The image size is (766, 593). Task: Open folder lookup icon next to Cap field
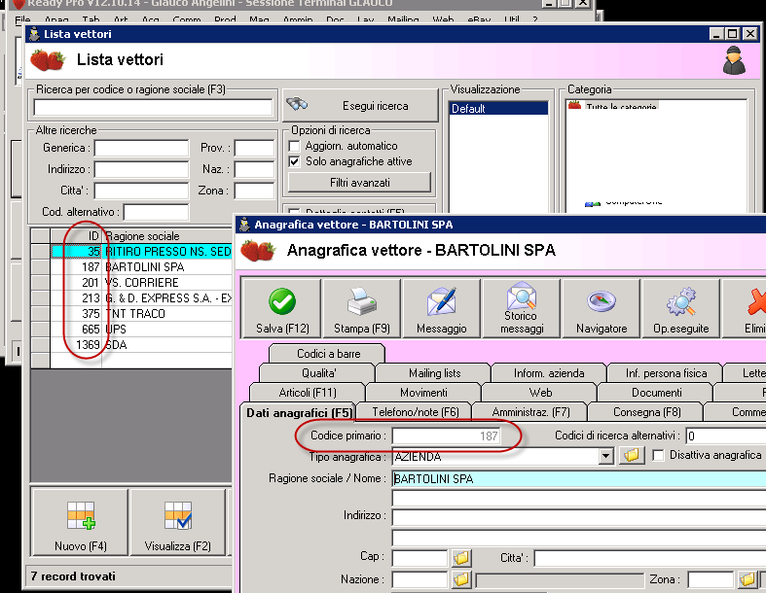461,557
